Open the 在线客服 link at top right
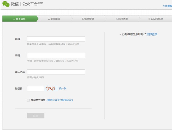The image size is (172, 130). point(167,6)
